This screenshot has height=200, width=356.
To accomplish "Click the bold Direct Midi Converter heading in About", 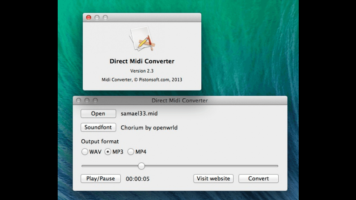I will click(x=142, y=61).
